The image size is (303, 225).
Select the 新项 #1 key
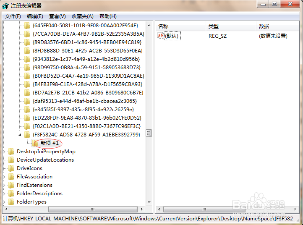coord(50,143)
